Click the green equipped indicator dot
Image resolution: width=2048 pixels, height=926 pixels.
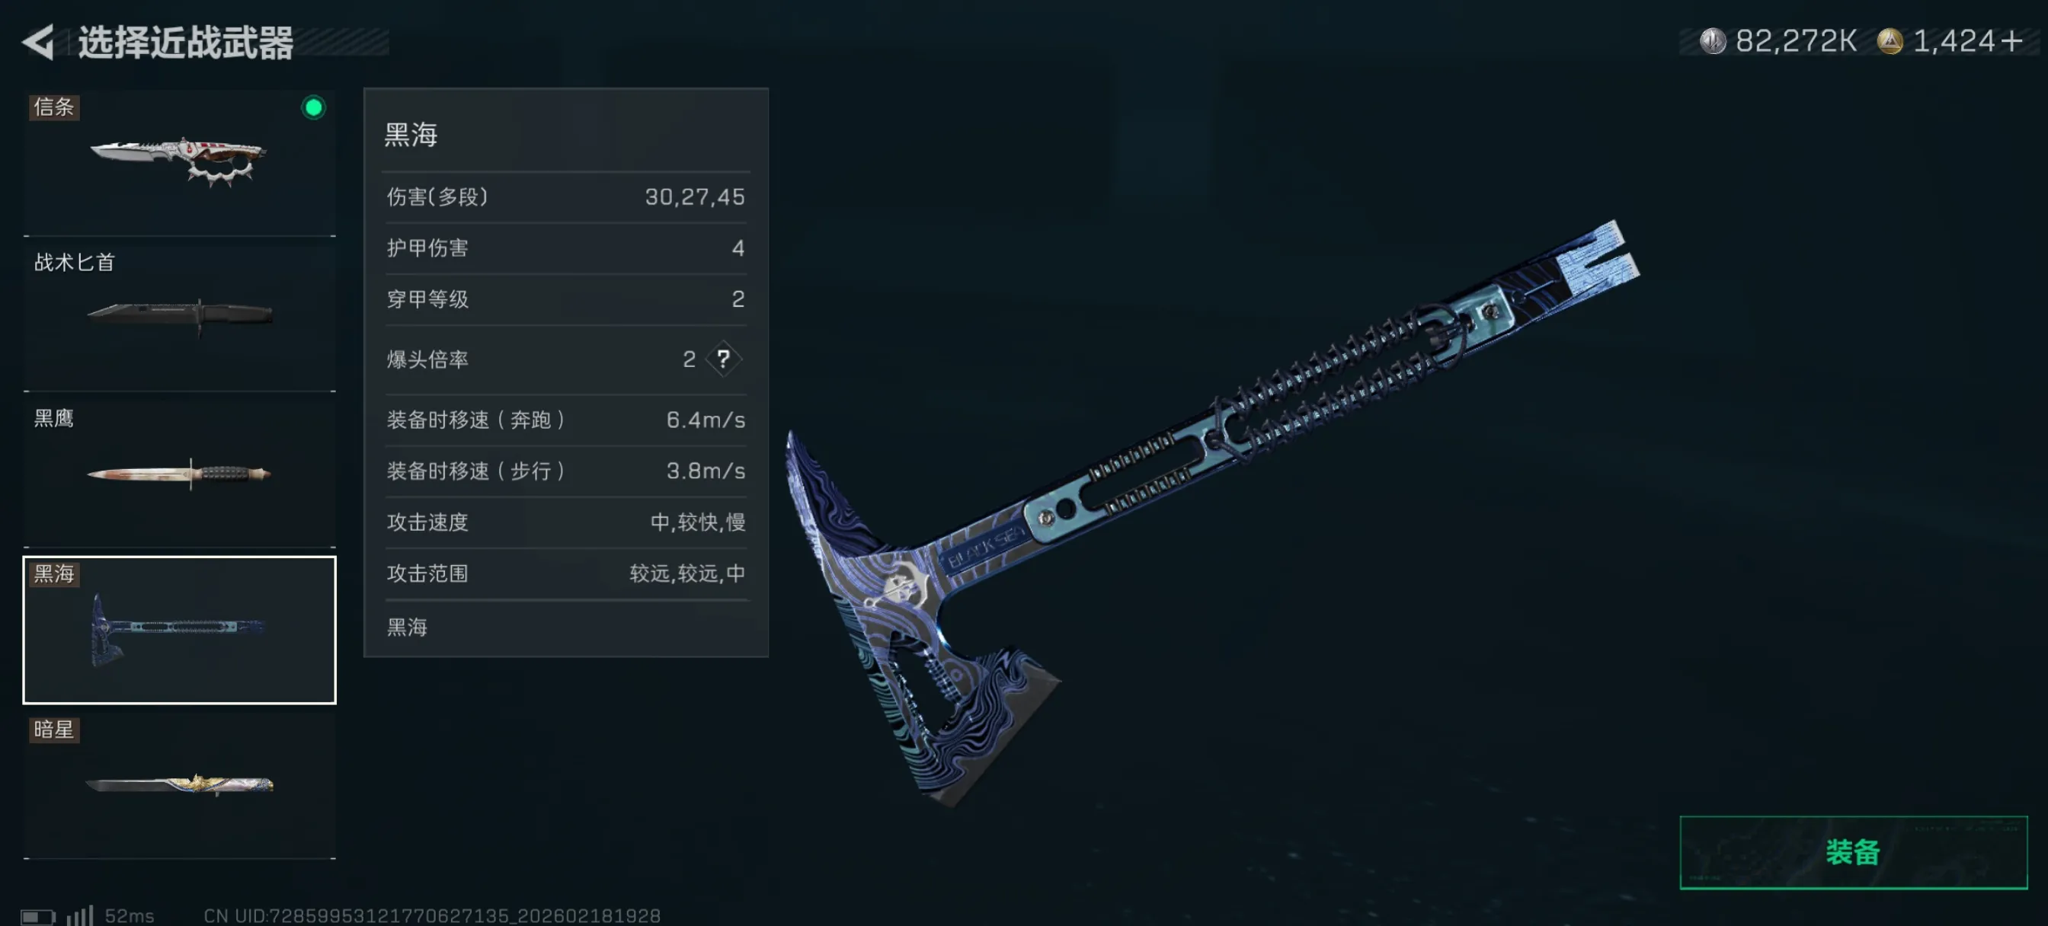[313, 107]
